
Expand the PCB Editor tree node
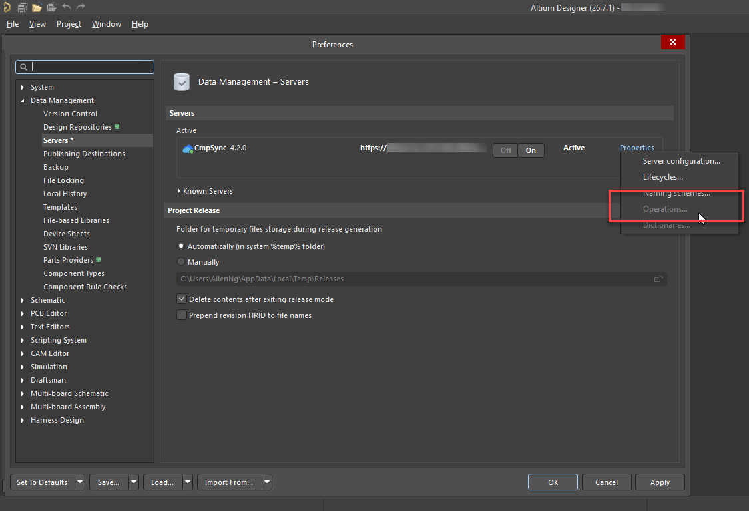[x=23, y=314]
